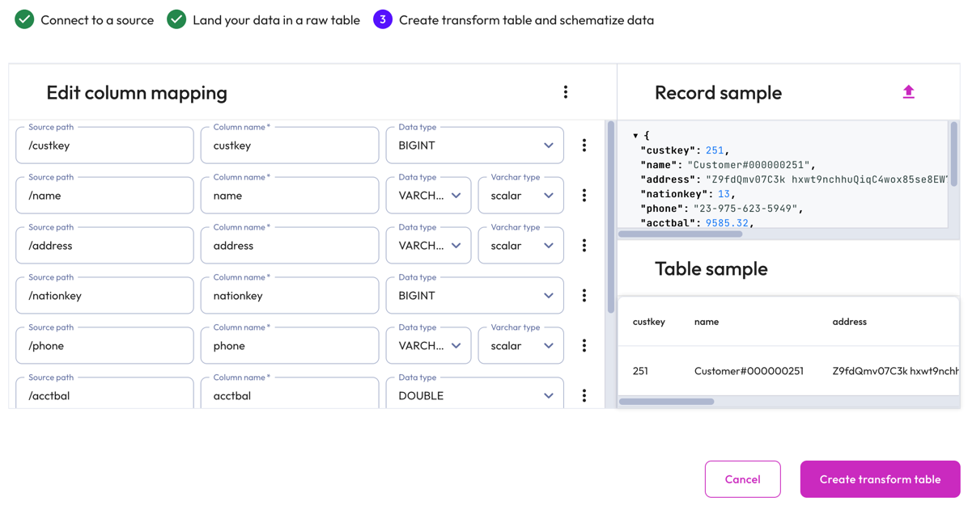Click the "acctbal" value 9585.32
The image size is (968, 506).
[x=727, y=223]
